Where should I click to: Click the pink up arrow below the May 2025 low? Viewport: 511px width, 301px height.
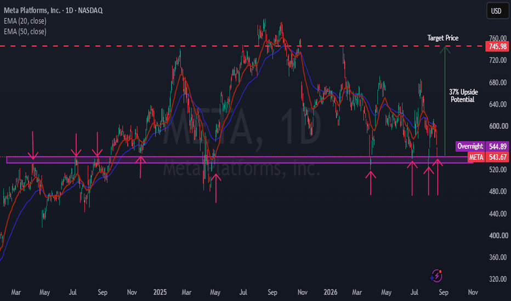pos(215,188)
